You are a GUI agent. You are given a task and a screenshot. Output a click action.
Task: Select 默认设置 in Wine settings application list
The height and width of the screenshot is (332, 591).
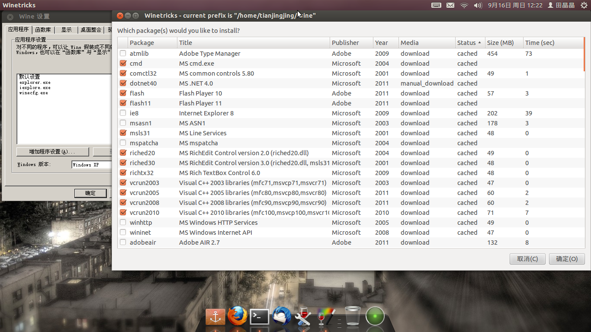(29, 77)
